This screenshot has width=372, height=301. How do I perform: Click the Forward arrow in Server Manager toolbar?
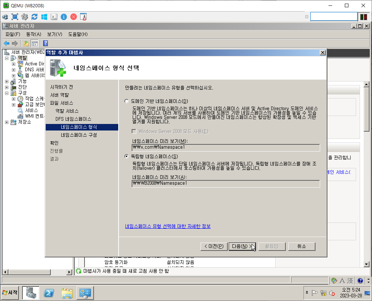pyautogui.click(x=15, y=43)
